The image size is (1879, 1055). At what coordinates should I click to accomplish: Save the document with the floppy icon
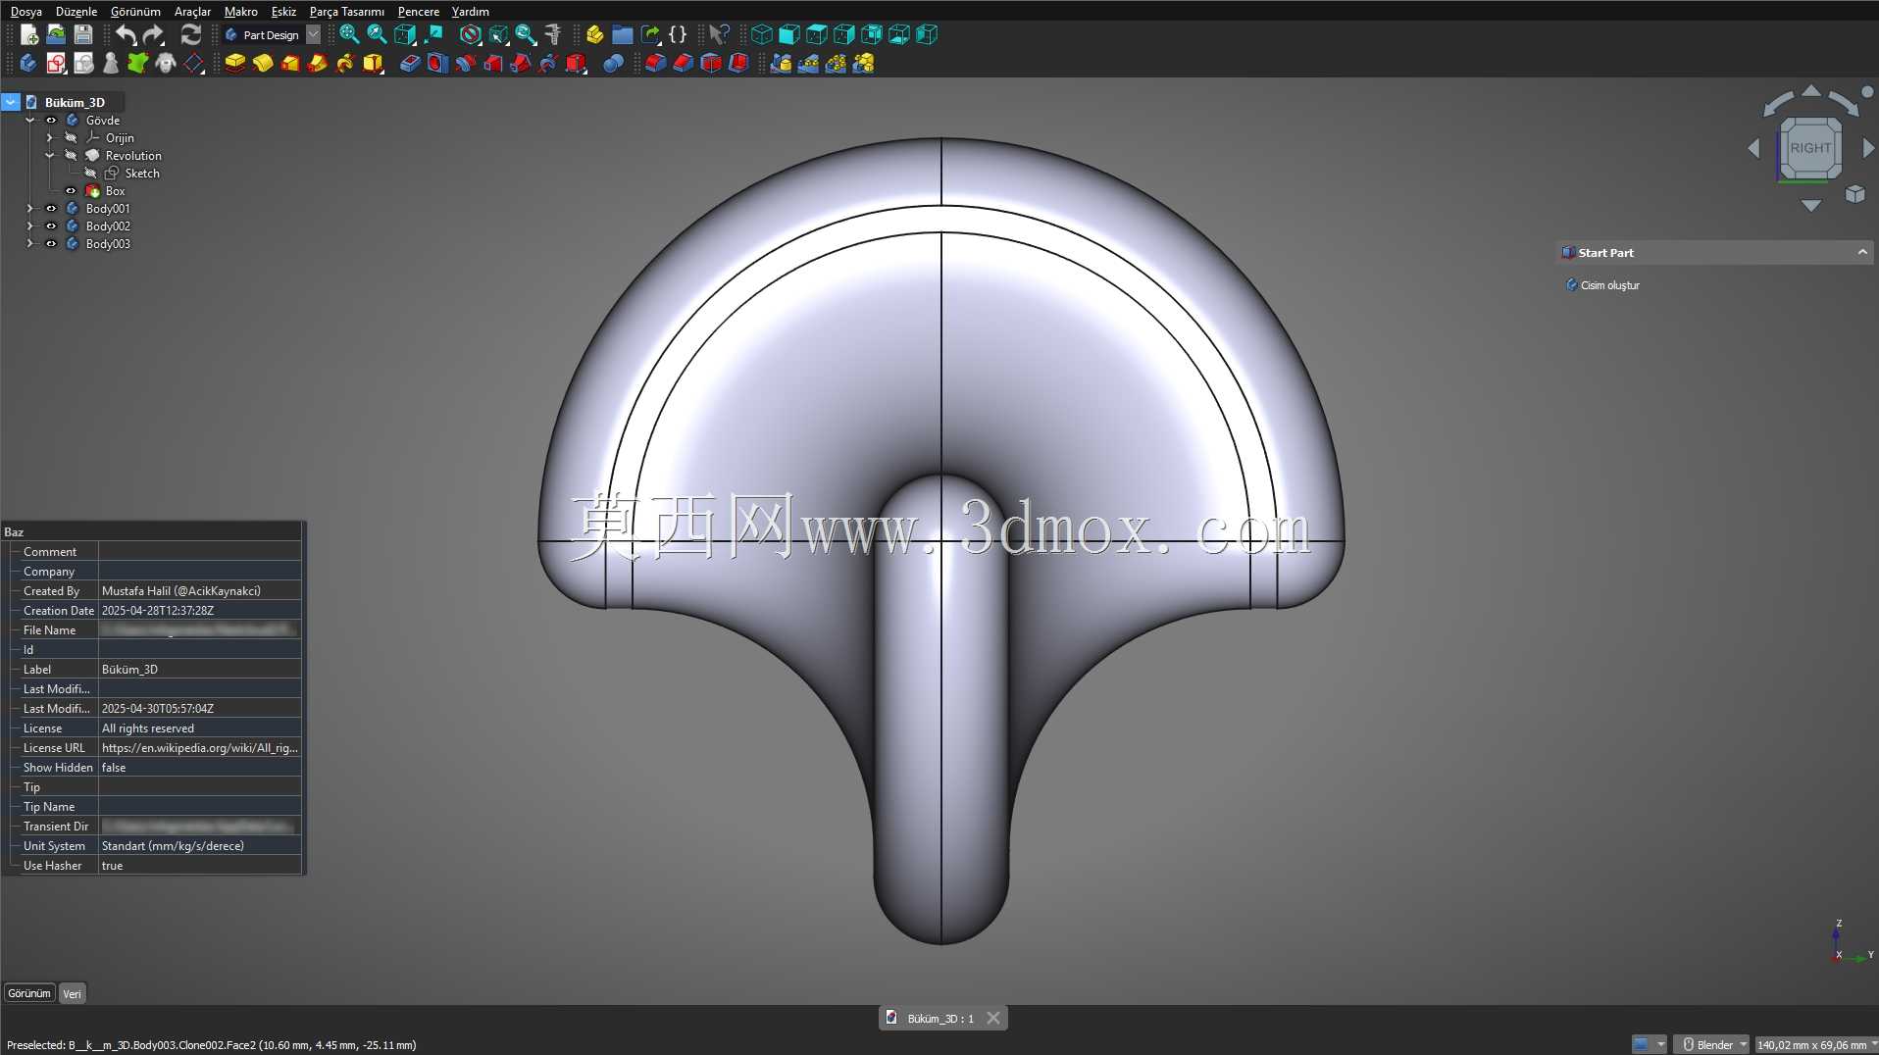[83, 35]
